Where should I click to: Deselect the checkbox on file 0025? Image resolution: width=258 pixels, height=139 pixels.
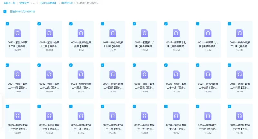click(134, 65)
